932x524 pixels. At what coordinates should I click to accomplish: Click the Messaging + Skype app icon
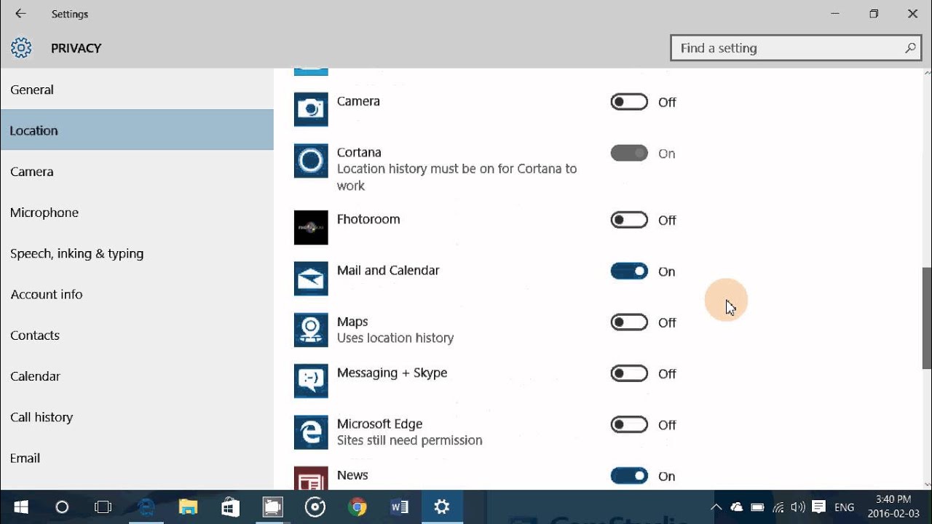pyautogui.click(x=311, y=381)
